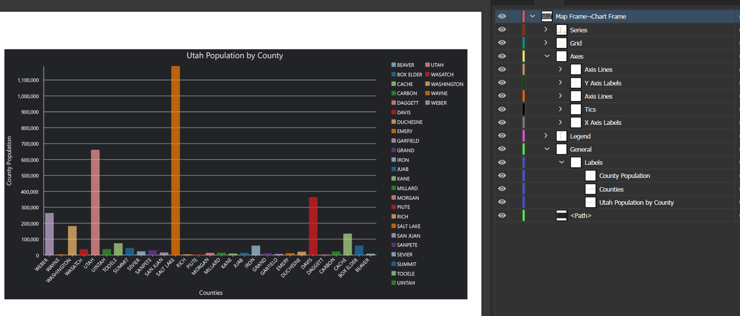Viewport: 740px width, 316px height.
Task: Click the Grid layer thumbnail icon
Action: tap(562, 42)
